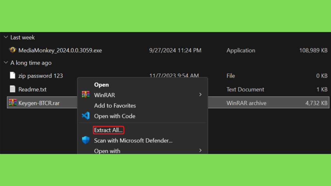Expand the Open with submenu arrow

tap(200, 150)
